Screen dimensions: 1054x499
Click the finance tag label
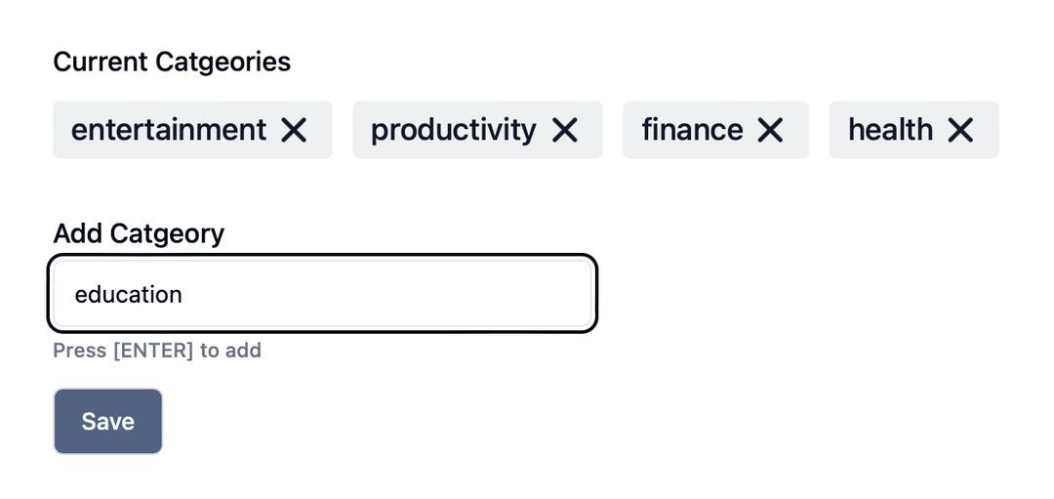pos(691,130)
